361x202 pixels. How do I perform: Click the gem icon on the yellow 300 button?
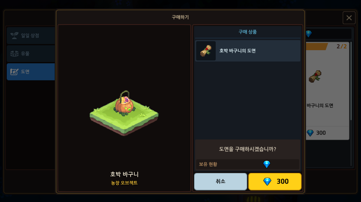tap(267, 181)
